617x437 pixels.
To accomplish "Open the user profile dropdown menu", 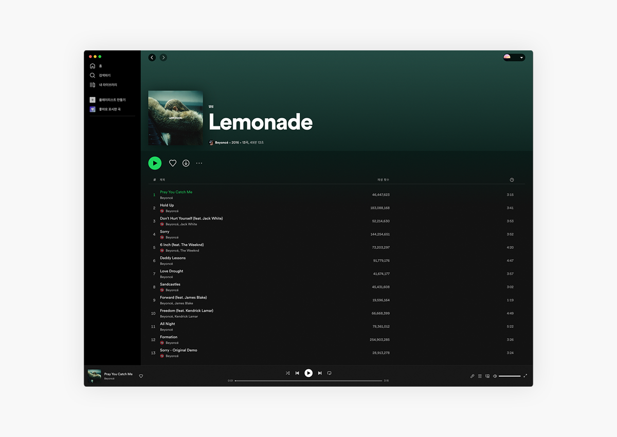I will pyautogui.click(x=514, y=58).
